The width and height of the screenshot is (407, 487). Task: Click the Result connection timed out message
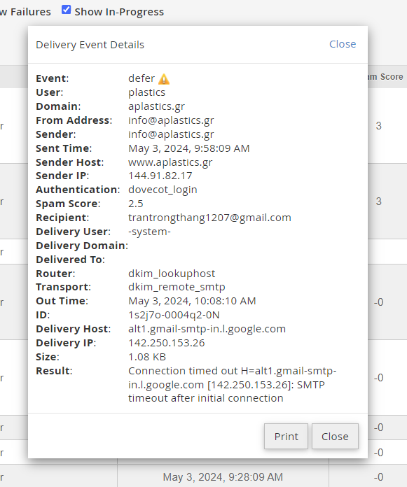(233, 385)
